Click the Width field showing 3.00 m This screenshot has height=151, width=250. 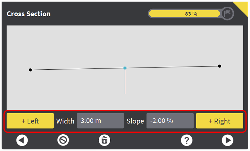click(x=100, y=121)
